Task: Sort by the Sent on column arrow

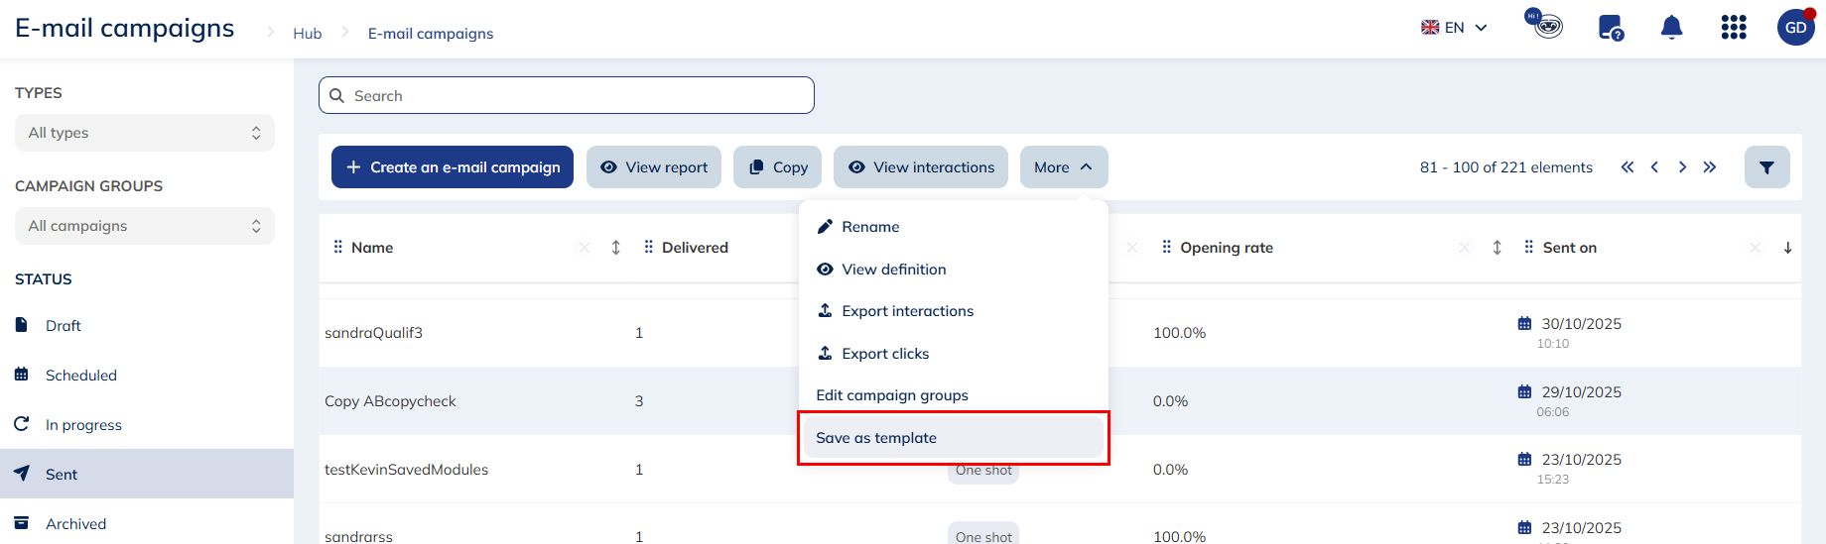Action: (1787, 248)
